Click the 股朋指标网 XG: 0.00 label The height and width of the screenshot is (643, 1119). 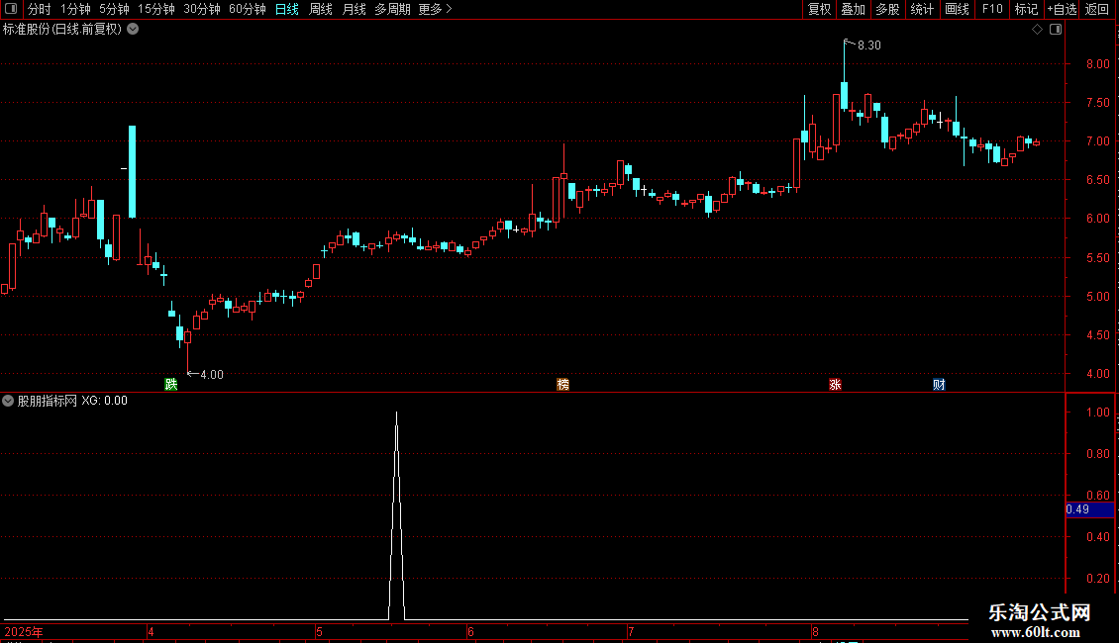[72, 401]
